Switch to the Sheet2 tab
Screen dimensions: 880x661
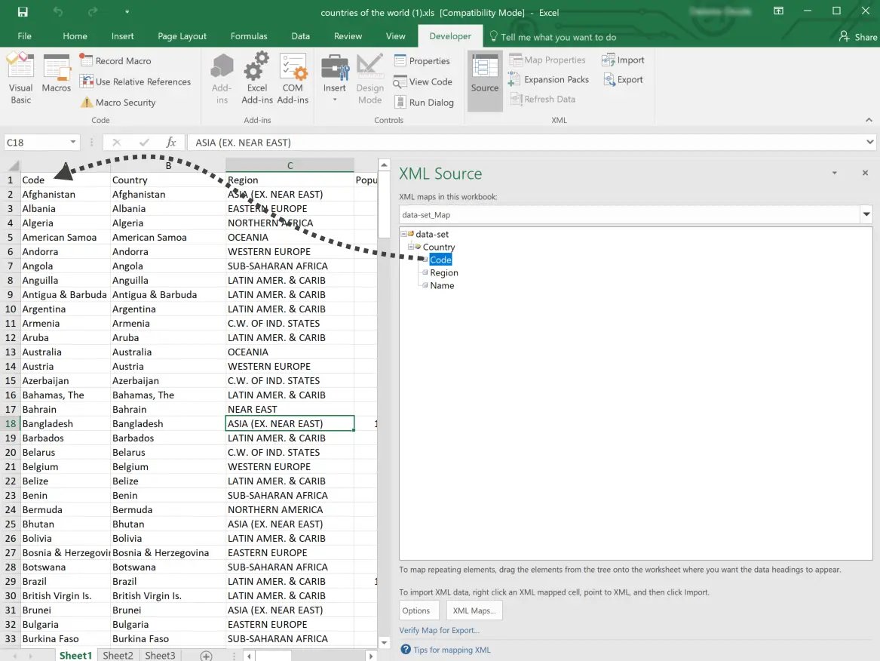tap(118, 656)
